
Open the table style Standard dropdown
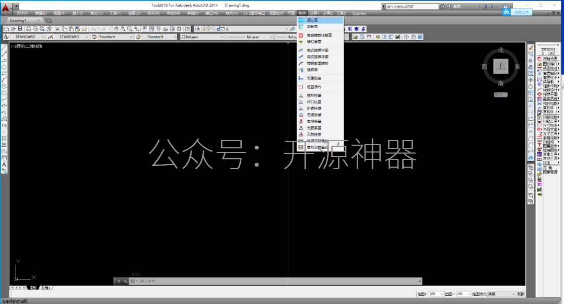coord(115,37)
